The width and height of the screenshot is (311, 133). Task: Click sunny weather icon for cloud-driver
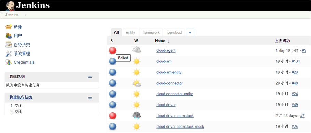(x=137, y=105)
